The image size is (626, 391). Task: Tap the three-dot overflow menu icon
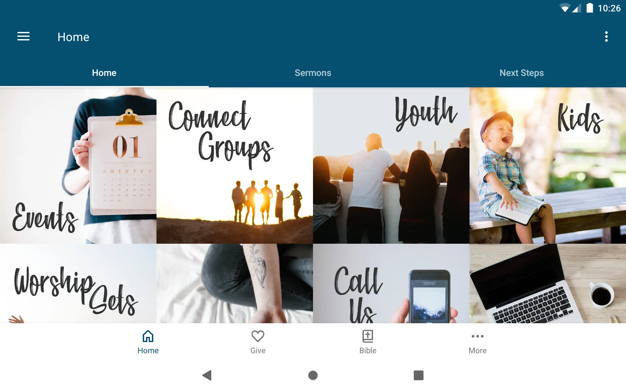(x=607, y=37)
